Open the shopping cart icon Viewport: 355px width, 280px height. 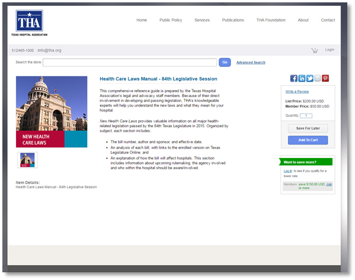(315, 50)
